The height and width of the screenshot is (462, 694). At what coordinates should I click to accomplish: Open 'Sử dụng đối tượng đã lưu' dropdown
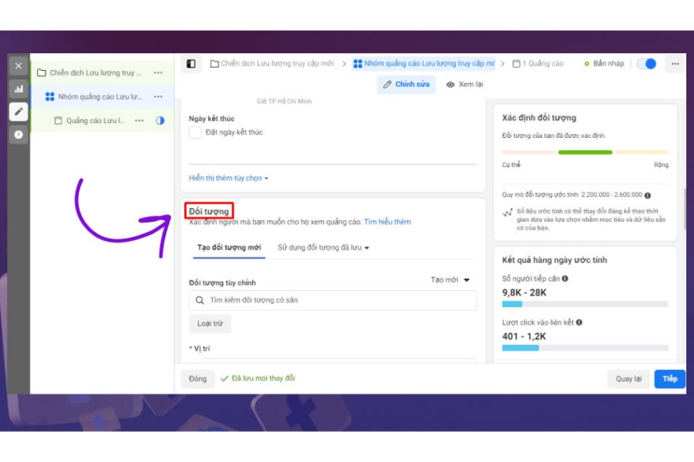tap(324, 248)
